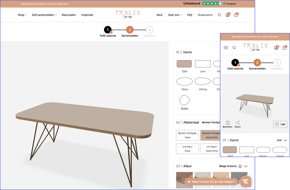Open the hamburger menu in mobile view
290x190 pixels.
click(x=226, y=48)
